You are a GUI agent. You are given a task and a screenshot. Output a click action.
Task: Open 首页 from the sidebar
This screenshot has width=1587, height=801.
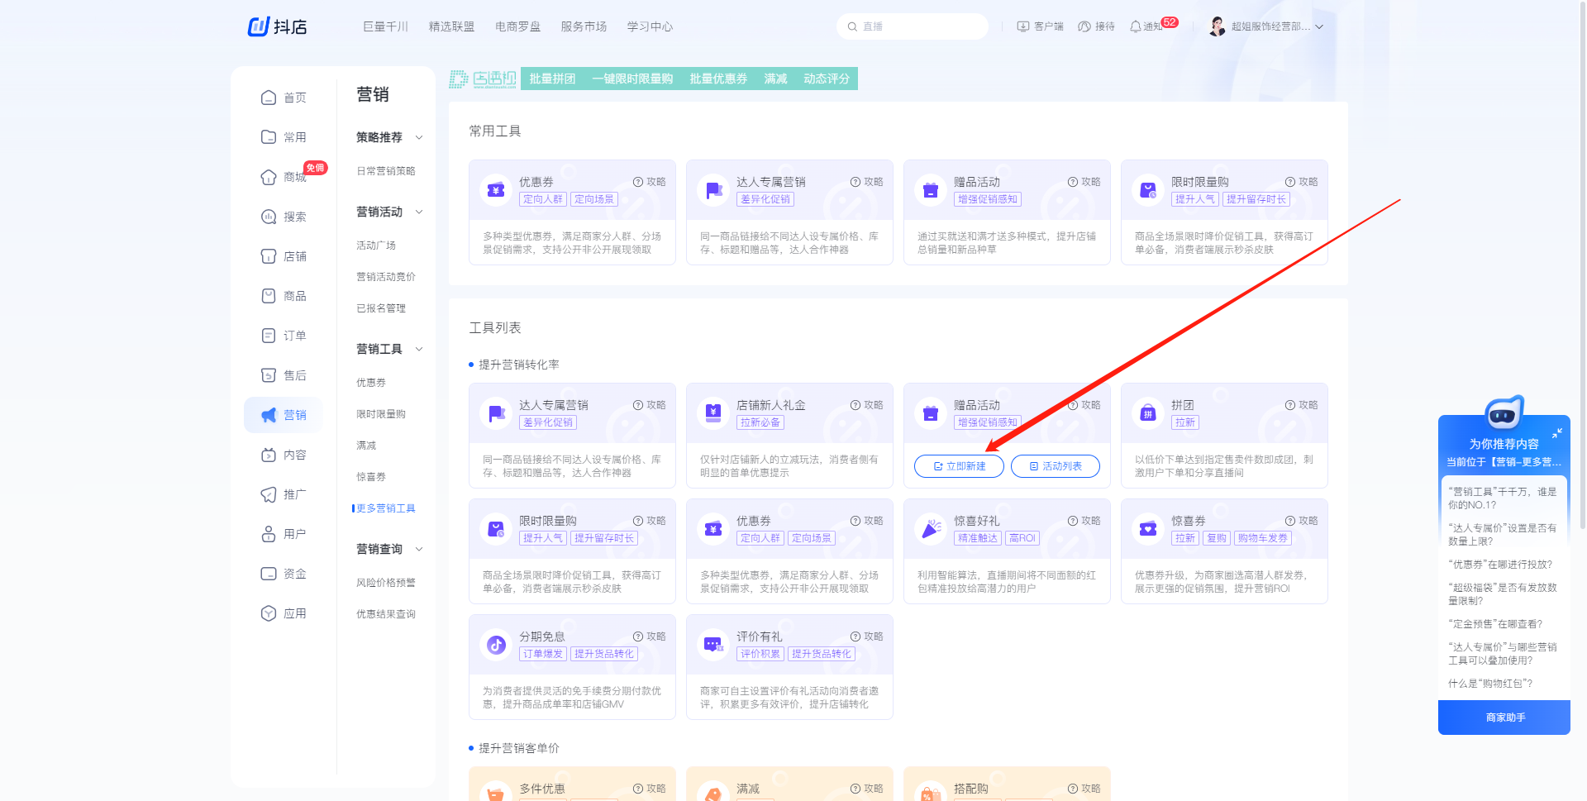coord(284,98)
